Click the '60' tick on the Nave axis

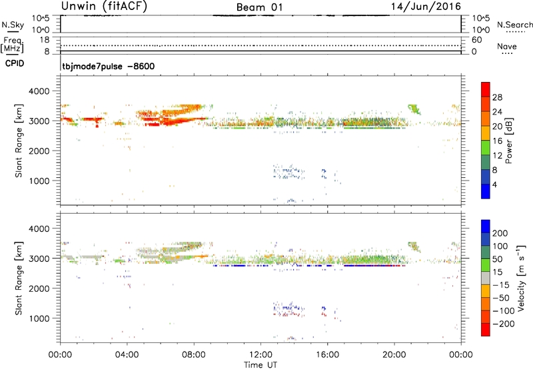477,40
